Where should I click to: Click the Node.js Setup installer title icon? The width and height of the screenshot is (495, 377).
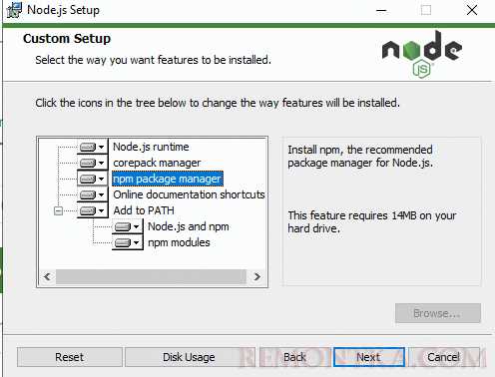pyautogui.click(x=14, y=10)
